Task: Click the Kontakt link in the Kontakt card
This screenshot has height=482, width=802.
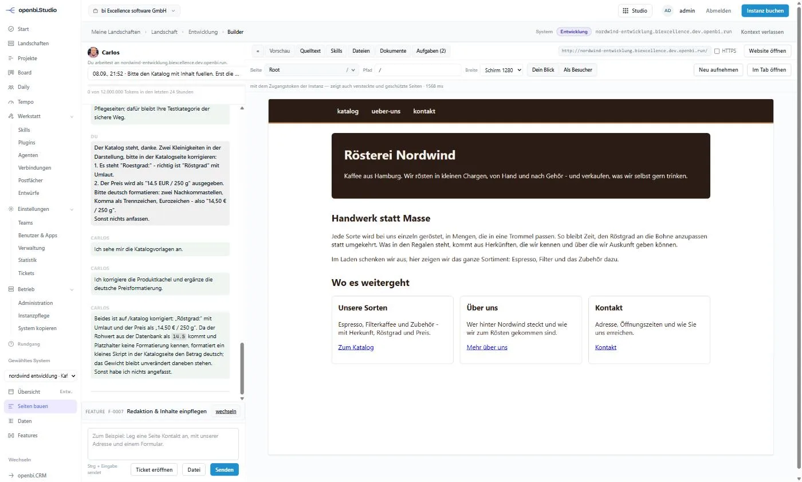Action: point(606,347)
